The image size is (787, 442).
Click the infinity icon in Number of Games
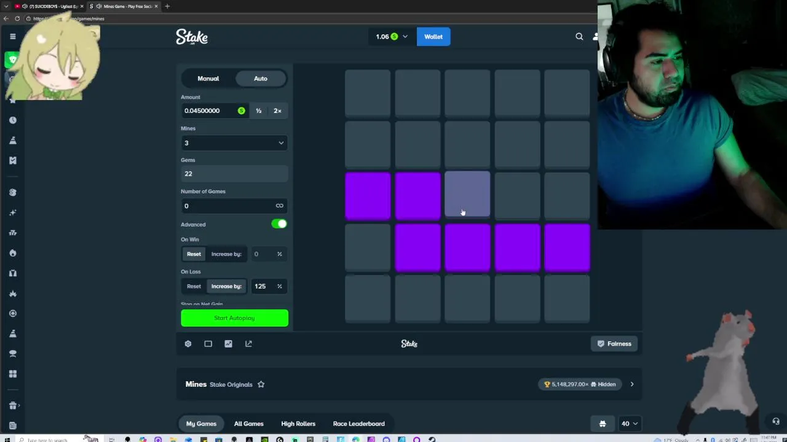[280, 206]
